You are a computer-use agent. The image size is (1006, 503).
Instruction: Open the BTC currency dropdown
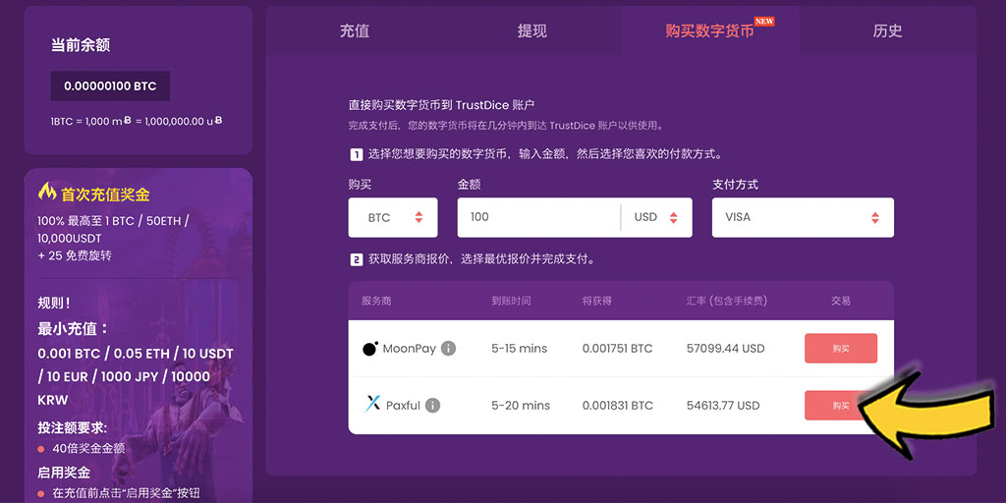click(393, 217)
